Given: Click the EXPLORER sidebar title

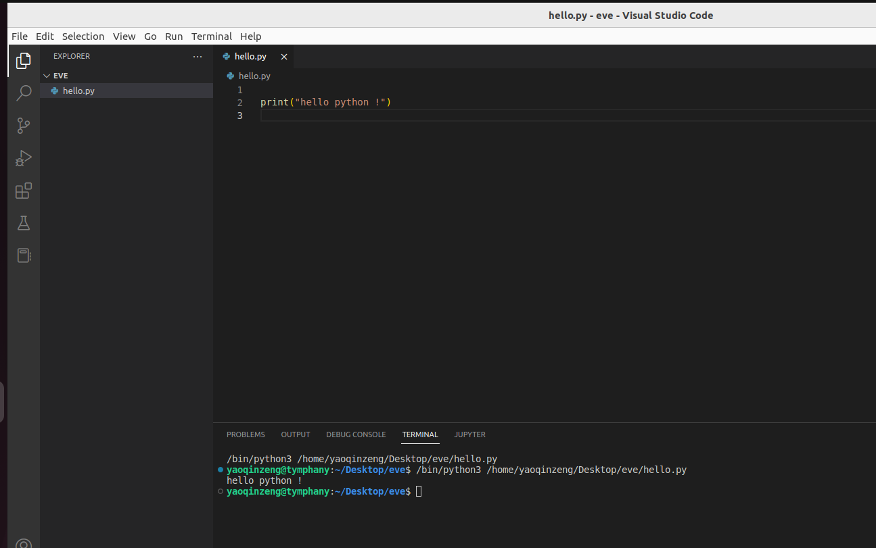Looking at the screenshot, I should point(72,57).
